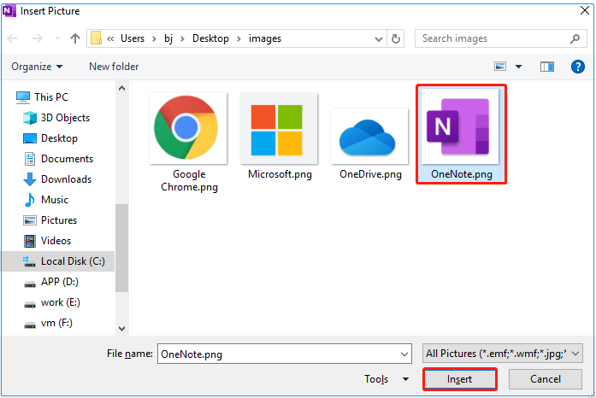Click the Insert button
Viewport: 596px width, 398px height.
click(x=459, y=379)
